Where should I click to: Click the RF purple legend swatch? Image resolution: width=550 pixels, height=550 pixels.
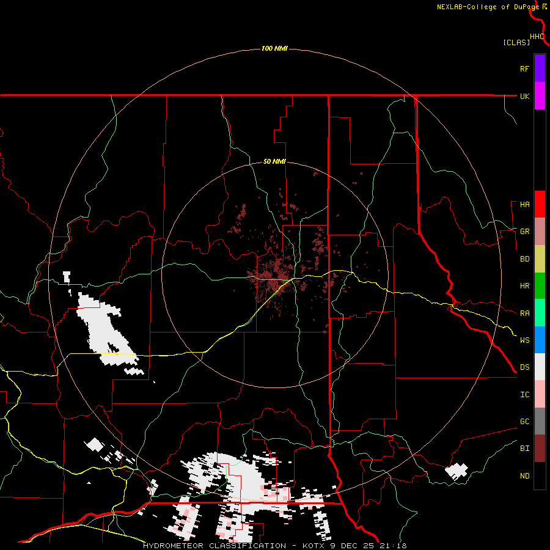[x=540, y=68]
